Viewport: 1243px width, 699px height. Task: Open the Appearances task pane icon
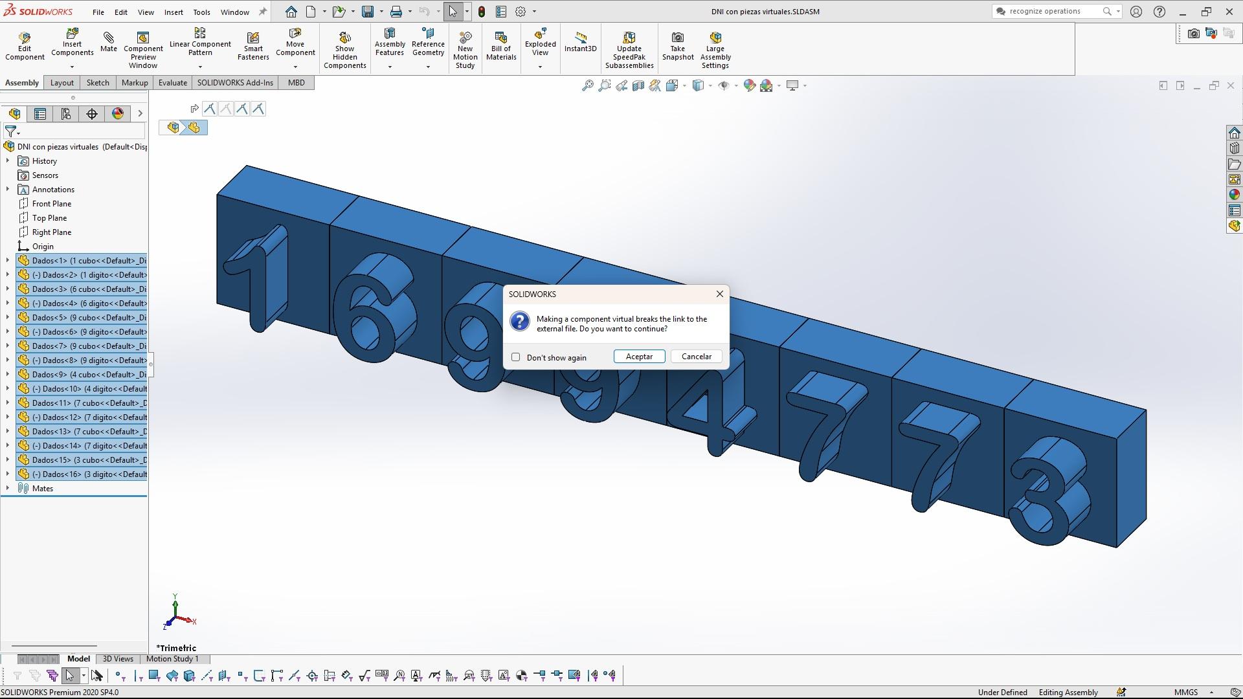1234,194
